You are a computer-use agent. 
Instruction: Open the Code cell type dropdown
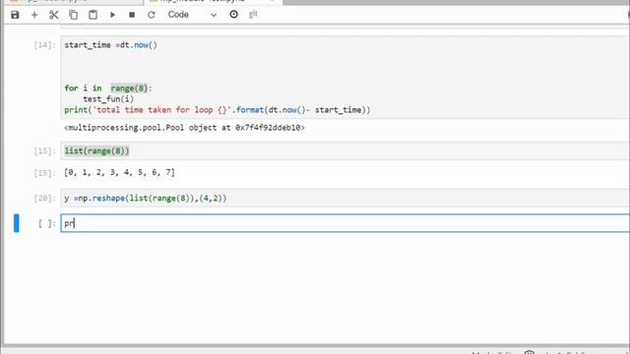tap(192, 15)
